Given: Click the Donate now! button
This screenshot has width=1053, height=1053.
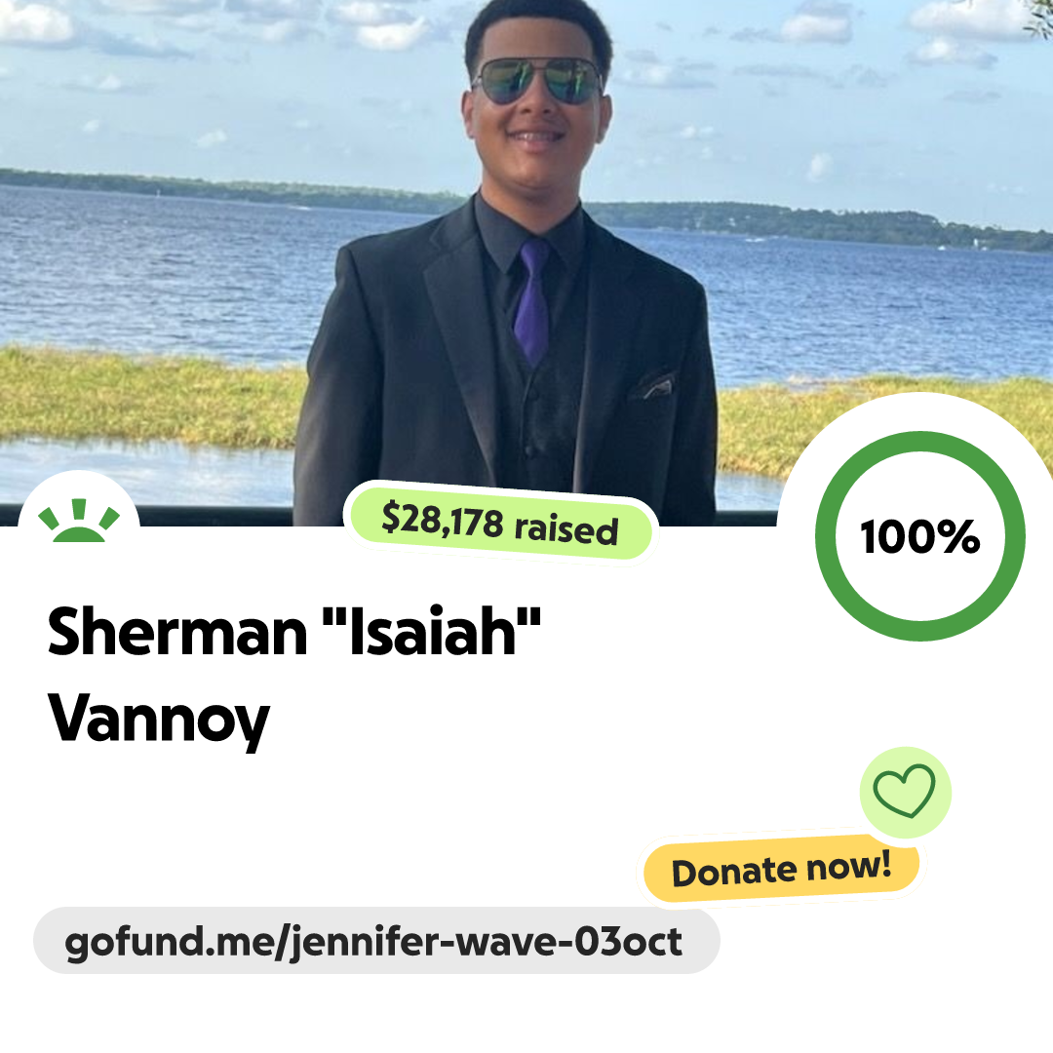Looking at the screenshot, I should tap(782, 869).
